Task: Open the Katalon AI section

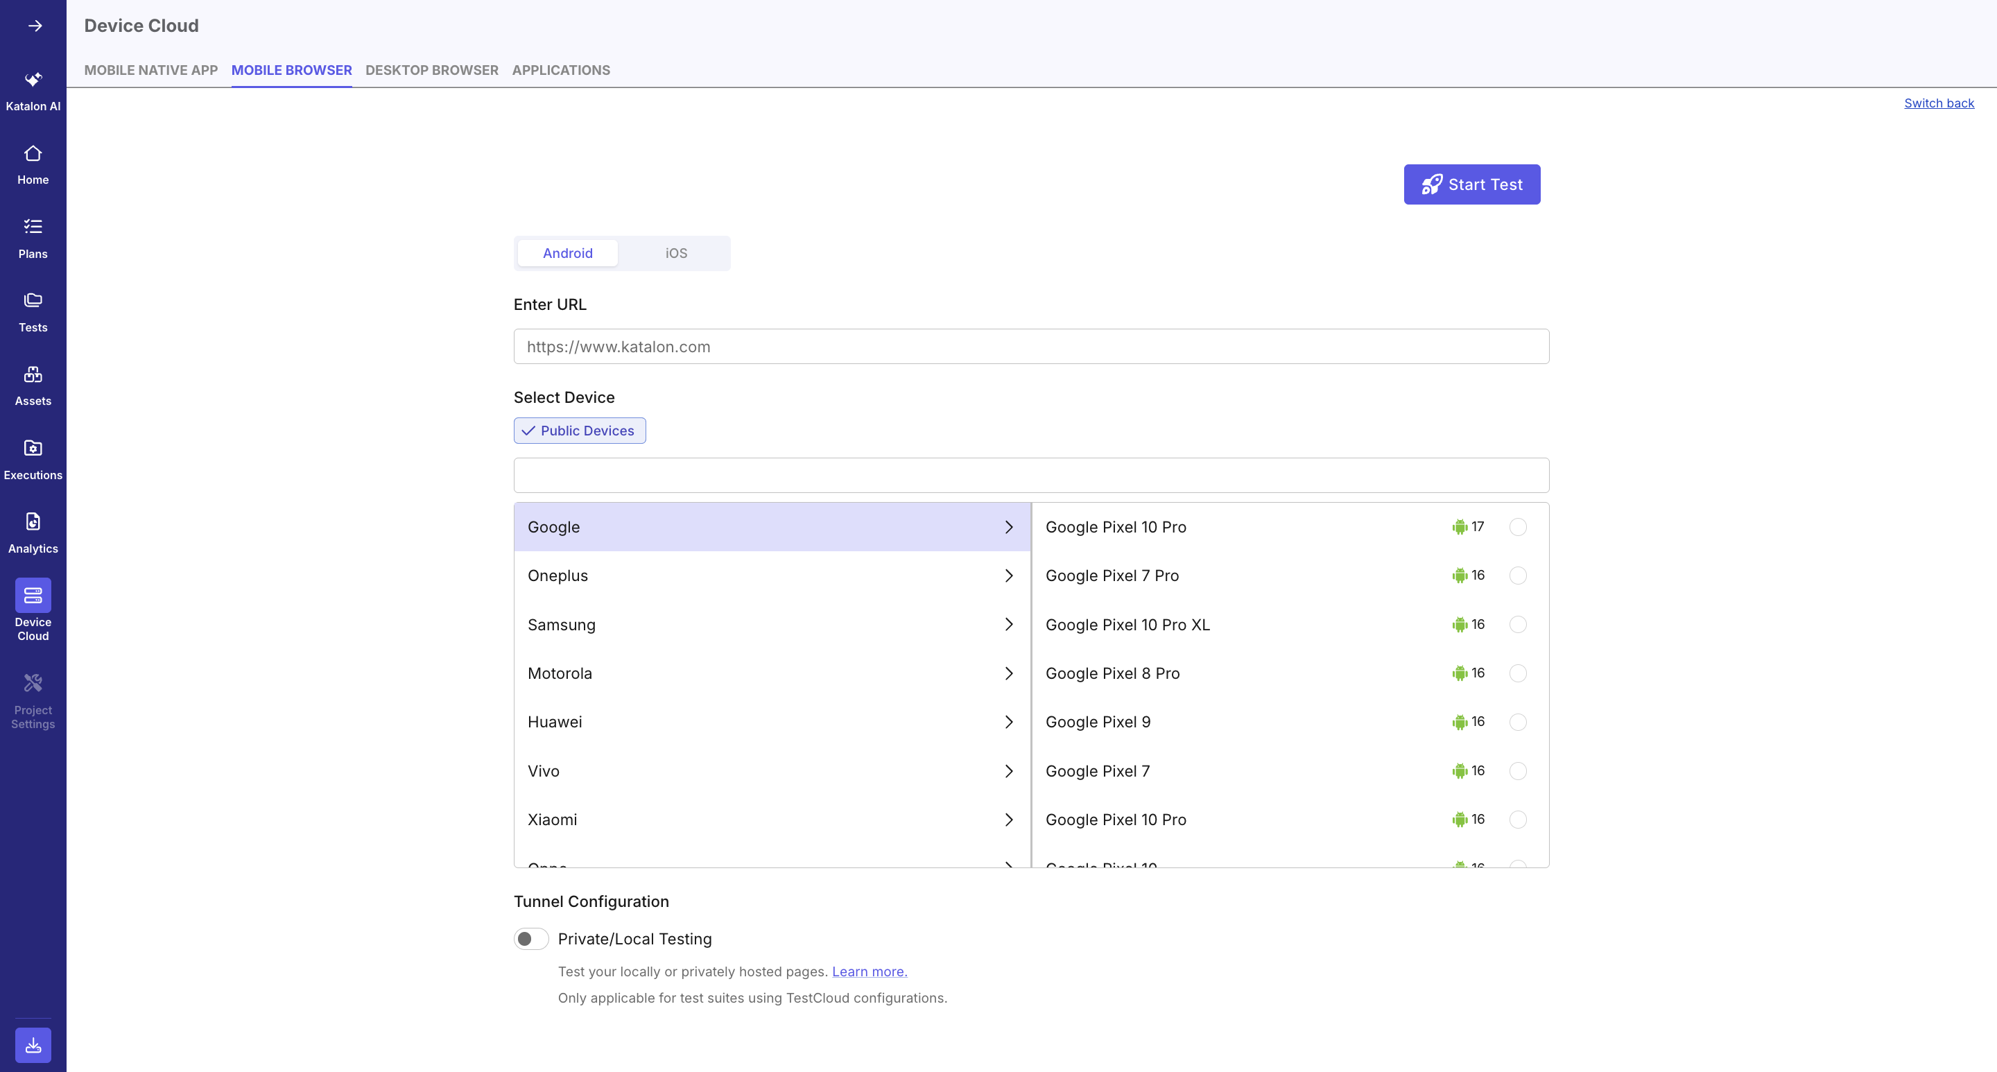Action: coord(33,89)
